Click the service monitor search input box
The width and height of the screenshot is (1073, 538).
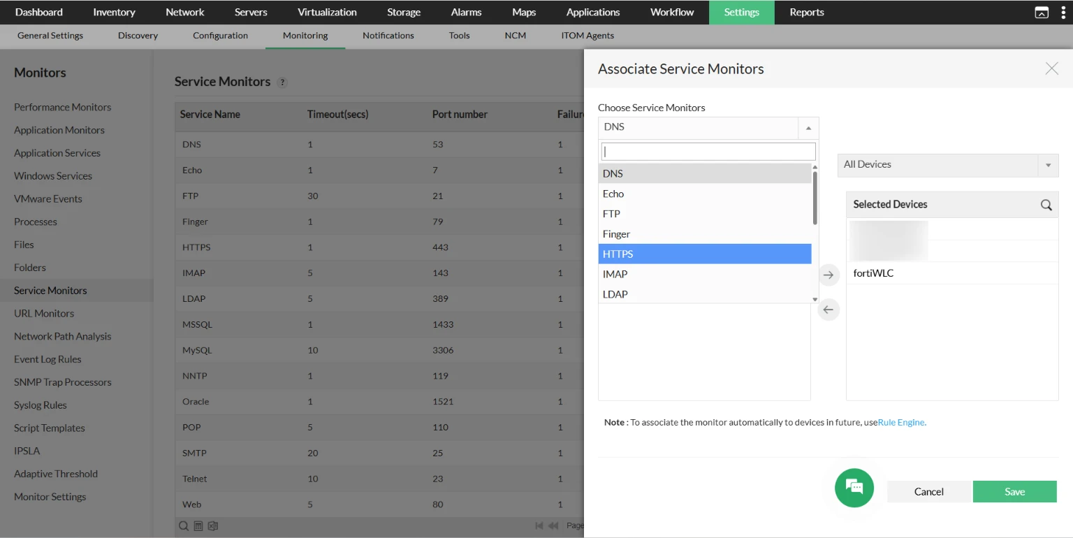point(708,152)
